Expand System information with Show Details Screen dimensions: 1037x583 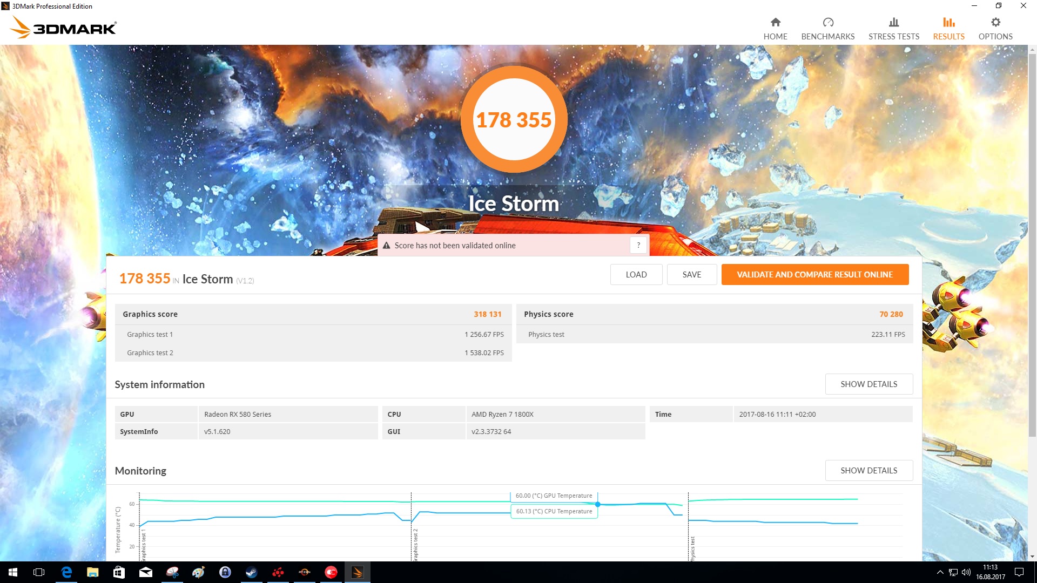pos(868,384)
